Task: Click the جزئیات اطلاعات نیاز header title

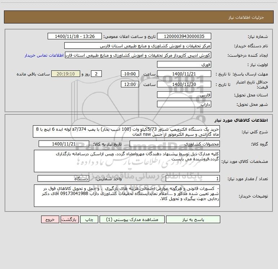Action: coord(246,17)
